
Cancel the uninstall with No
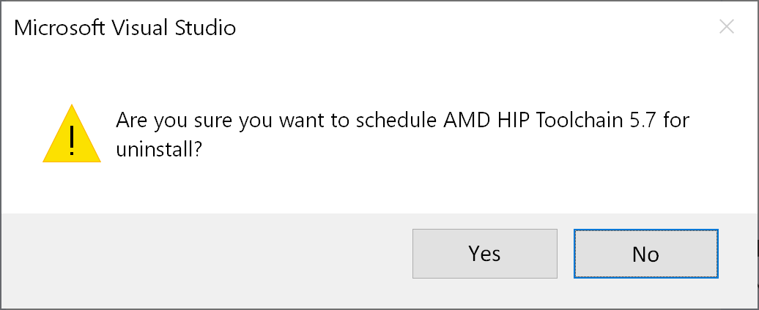645,254
